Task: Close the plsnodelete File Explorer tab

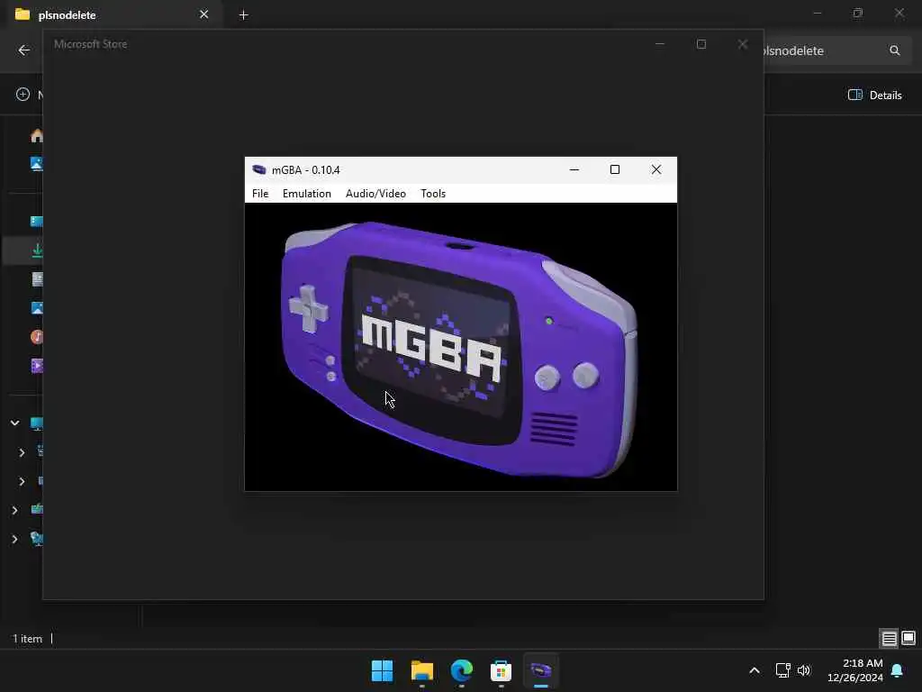Action: (x=204, y=14)
